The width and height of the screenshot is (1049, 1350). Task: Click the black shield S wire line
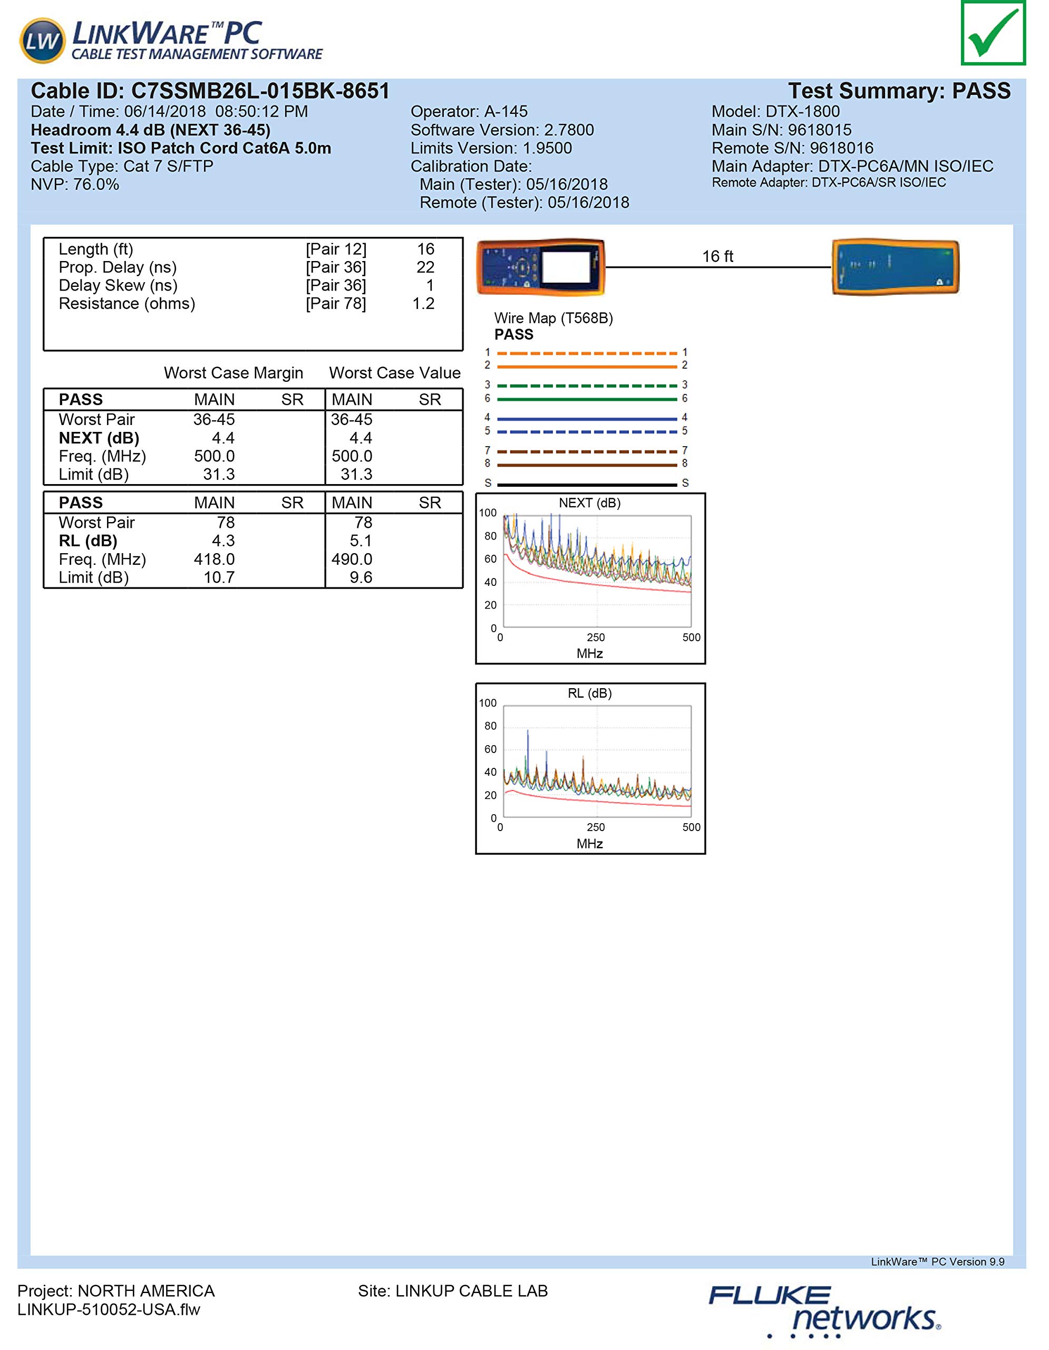(x=586, y=485)
